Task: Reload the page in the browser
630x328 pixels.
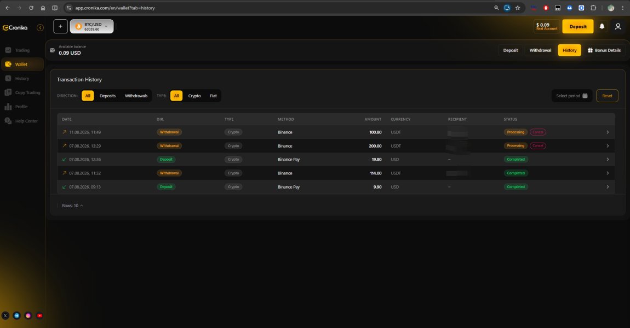Action: 31,8
